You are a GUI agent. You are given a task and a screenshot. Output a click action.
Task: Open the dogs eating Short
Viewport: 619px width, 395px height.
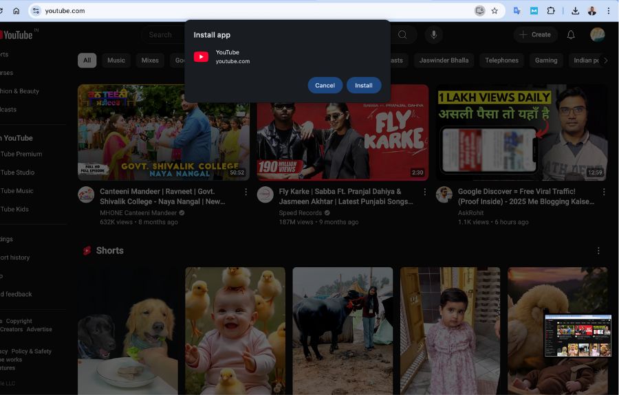point(127,331)
